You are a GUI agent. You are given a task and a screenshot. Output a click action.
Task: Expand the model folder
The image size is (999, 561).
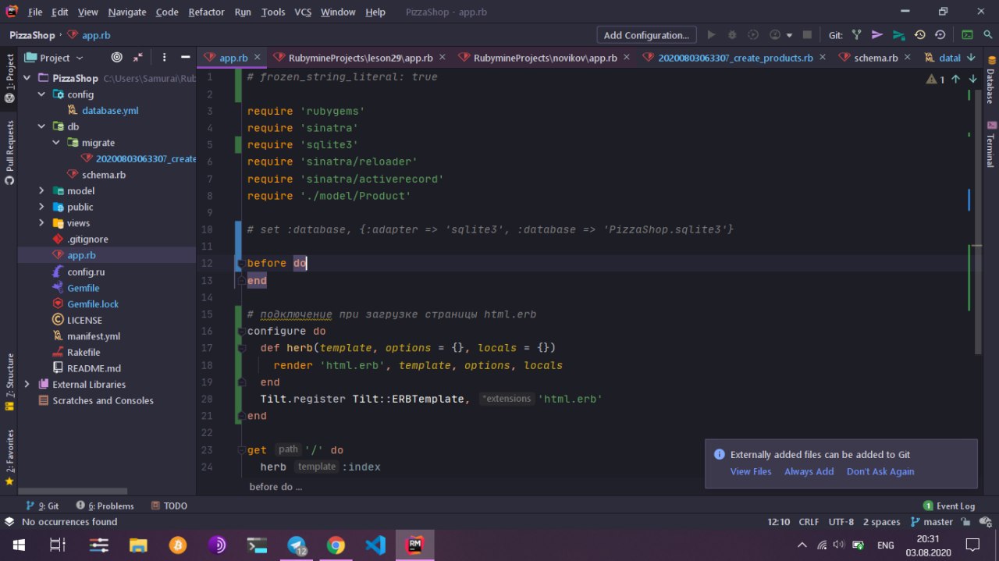(x=42, y=191)
